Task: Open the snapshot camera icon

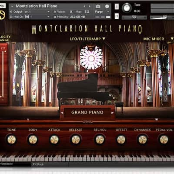Action: 98,6
